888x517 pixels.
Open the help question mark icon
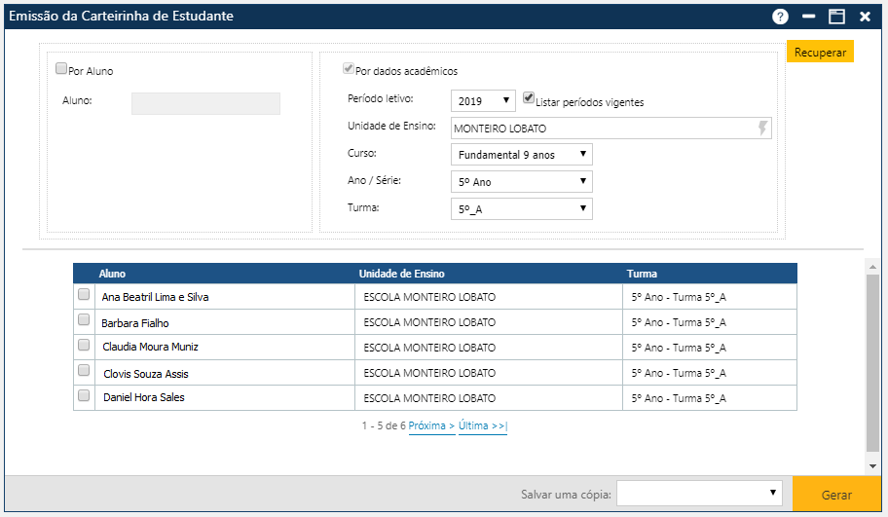[x=780, y=17]
